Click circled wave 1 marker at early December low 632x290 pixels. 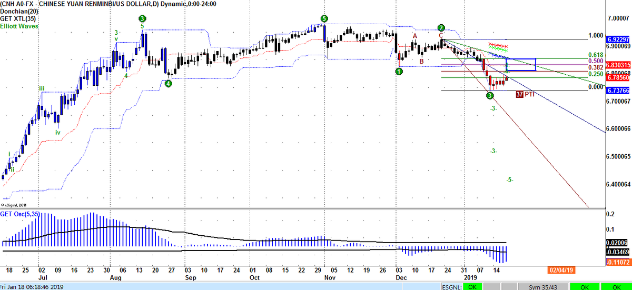400,71
